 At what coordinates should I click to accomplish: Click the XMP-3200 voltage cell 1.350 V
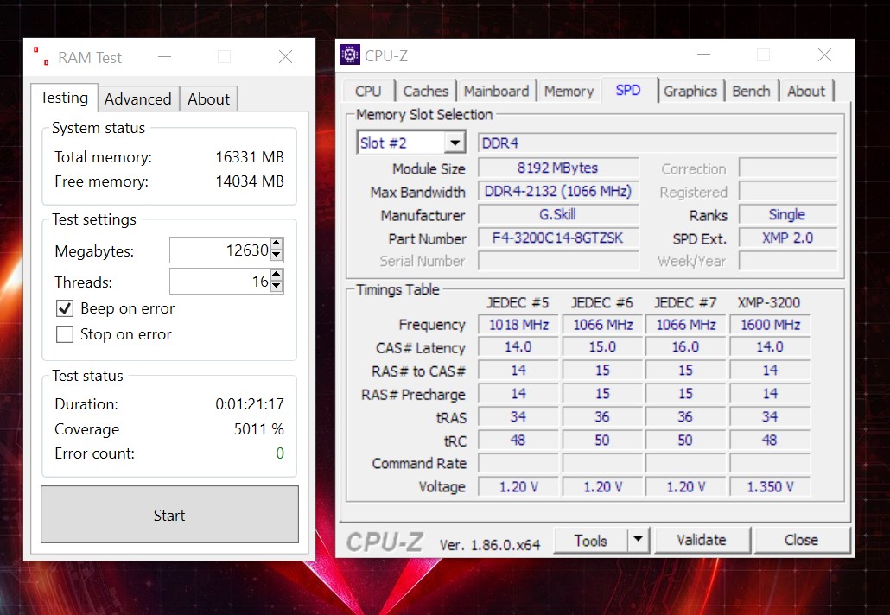point(770,487)
